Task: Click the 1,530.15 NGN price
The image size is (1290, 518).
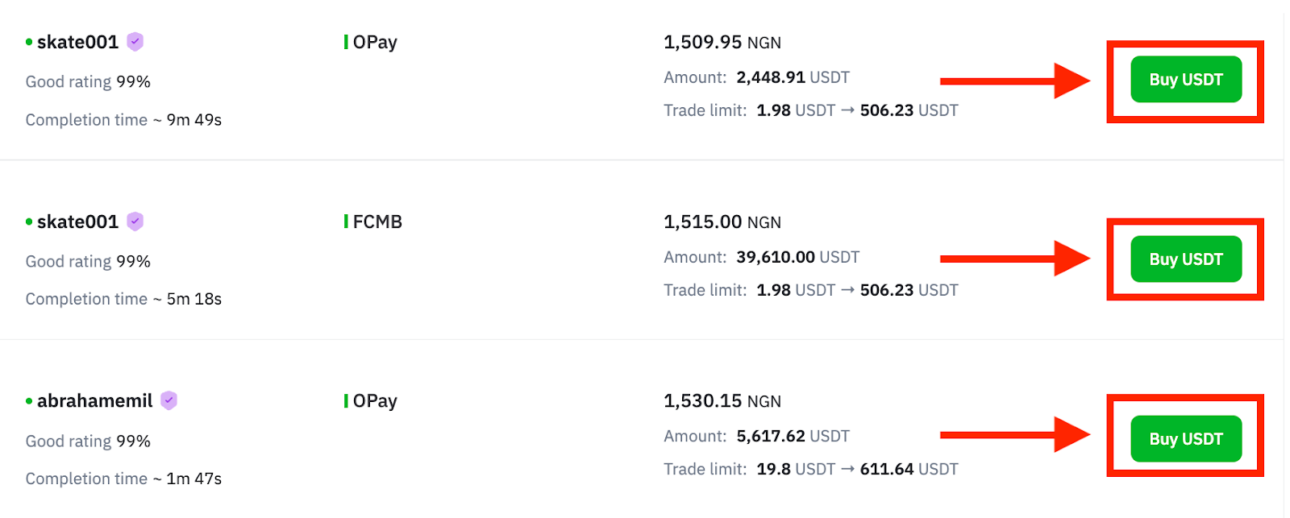Action: click(x=722, y=401)
